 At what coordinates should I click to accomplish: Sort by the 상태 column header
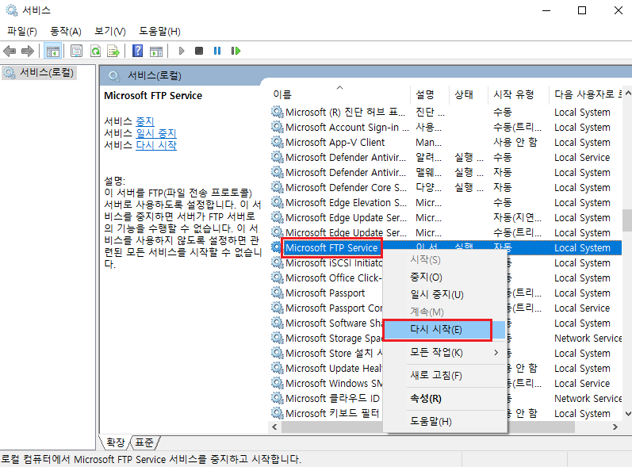(468, 94)
